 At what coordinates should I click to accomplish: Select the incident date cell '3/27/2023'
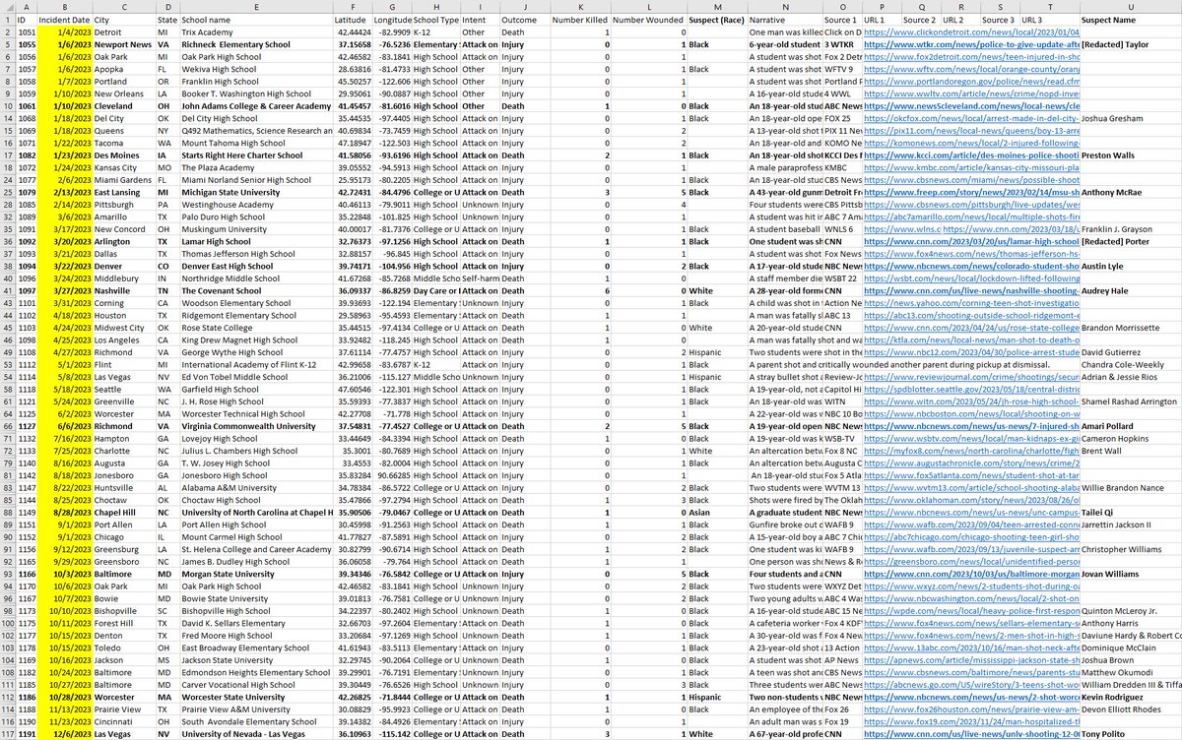point(64,291)
